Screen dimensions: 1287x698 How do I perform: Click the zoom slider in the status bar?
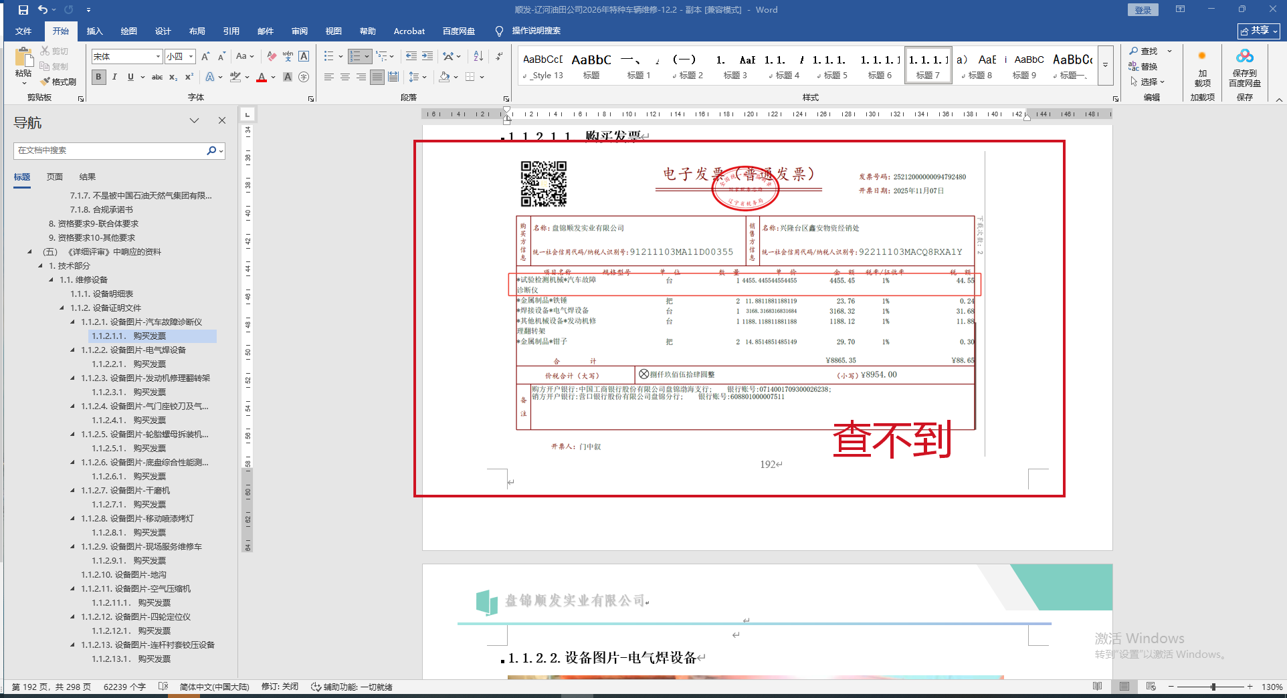tap(1213, 687)
